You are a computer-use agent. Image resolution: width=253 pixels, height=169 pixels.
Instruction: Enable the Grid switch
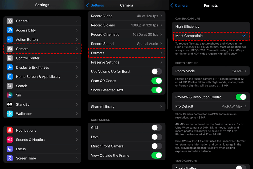pyautogui.click(x=157, y=128)
